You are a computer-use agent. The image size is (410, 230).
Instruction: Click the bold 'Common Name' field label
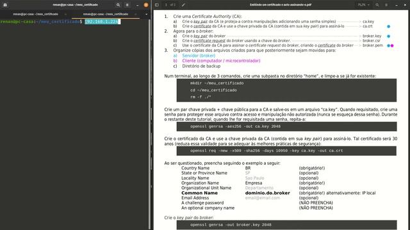(199, 193)
